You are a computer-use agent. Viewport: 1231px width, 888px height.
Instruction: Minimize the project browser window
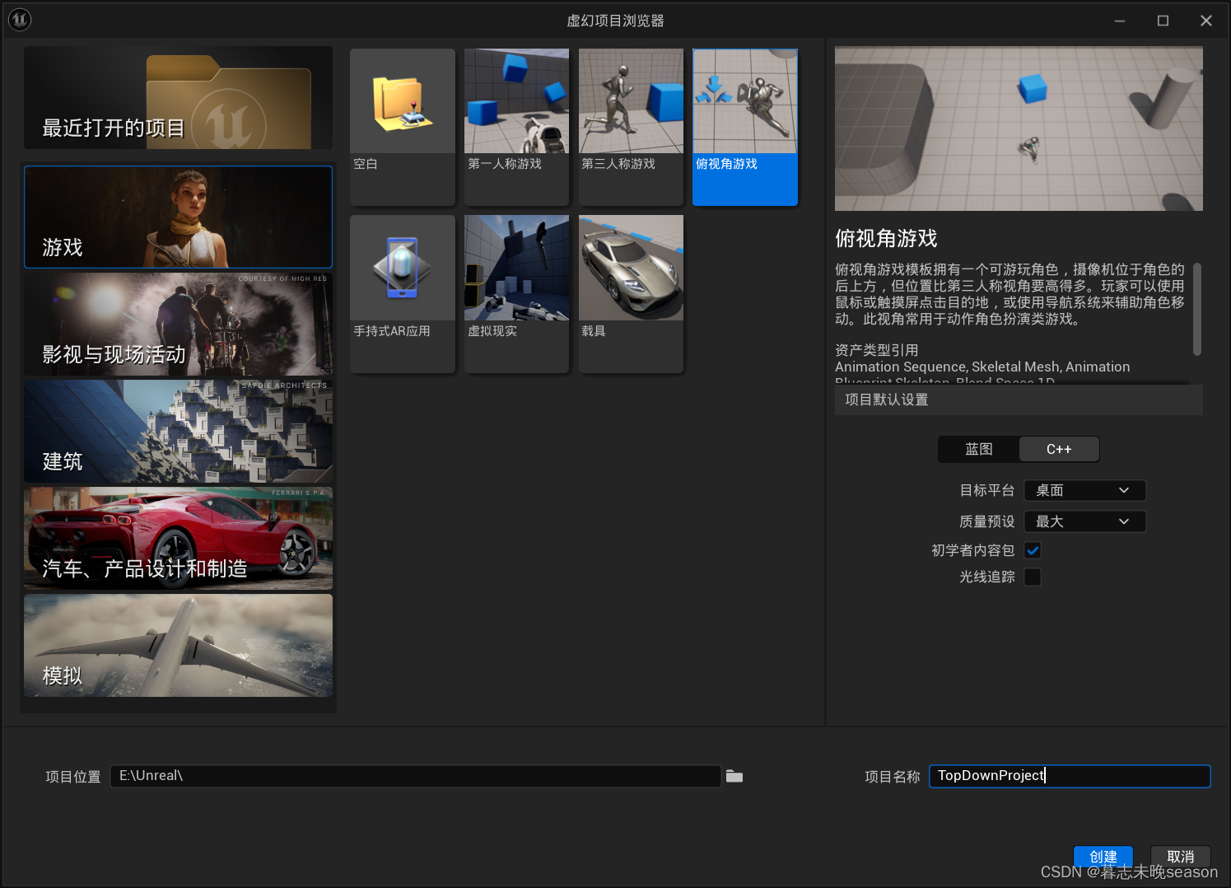(x=1120, y=21)
